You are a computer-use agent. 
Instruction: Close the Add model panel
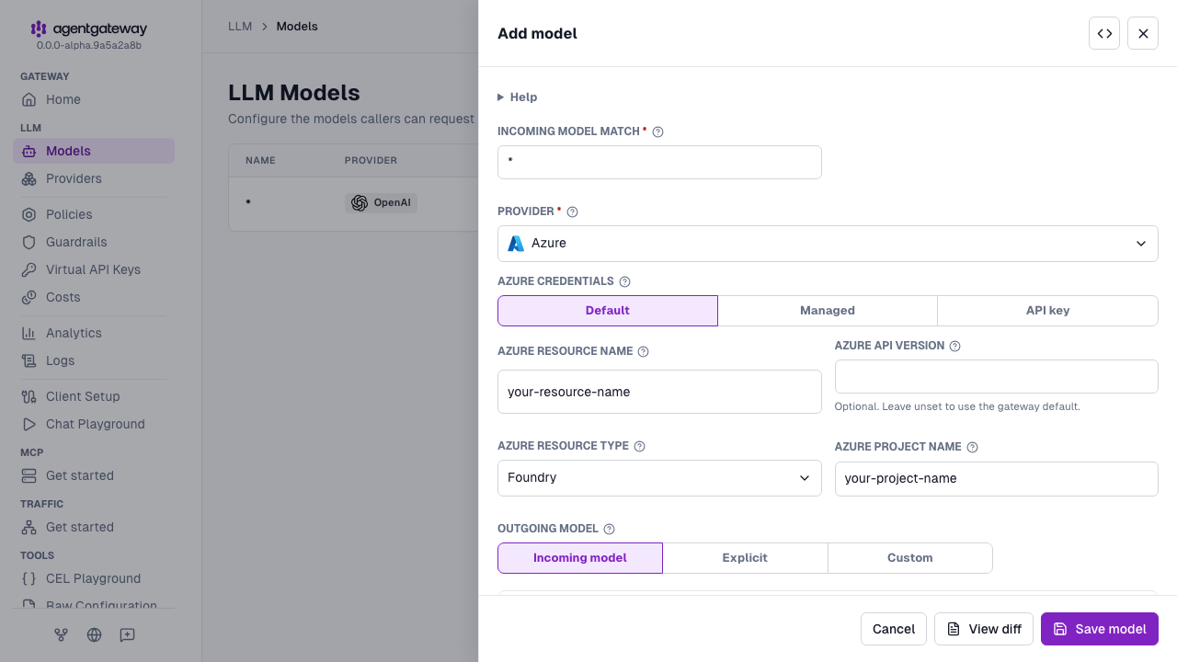(1143, 33)
